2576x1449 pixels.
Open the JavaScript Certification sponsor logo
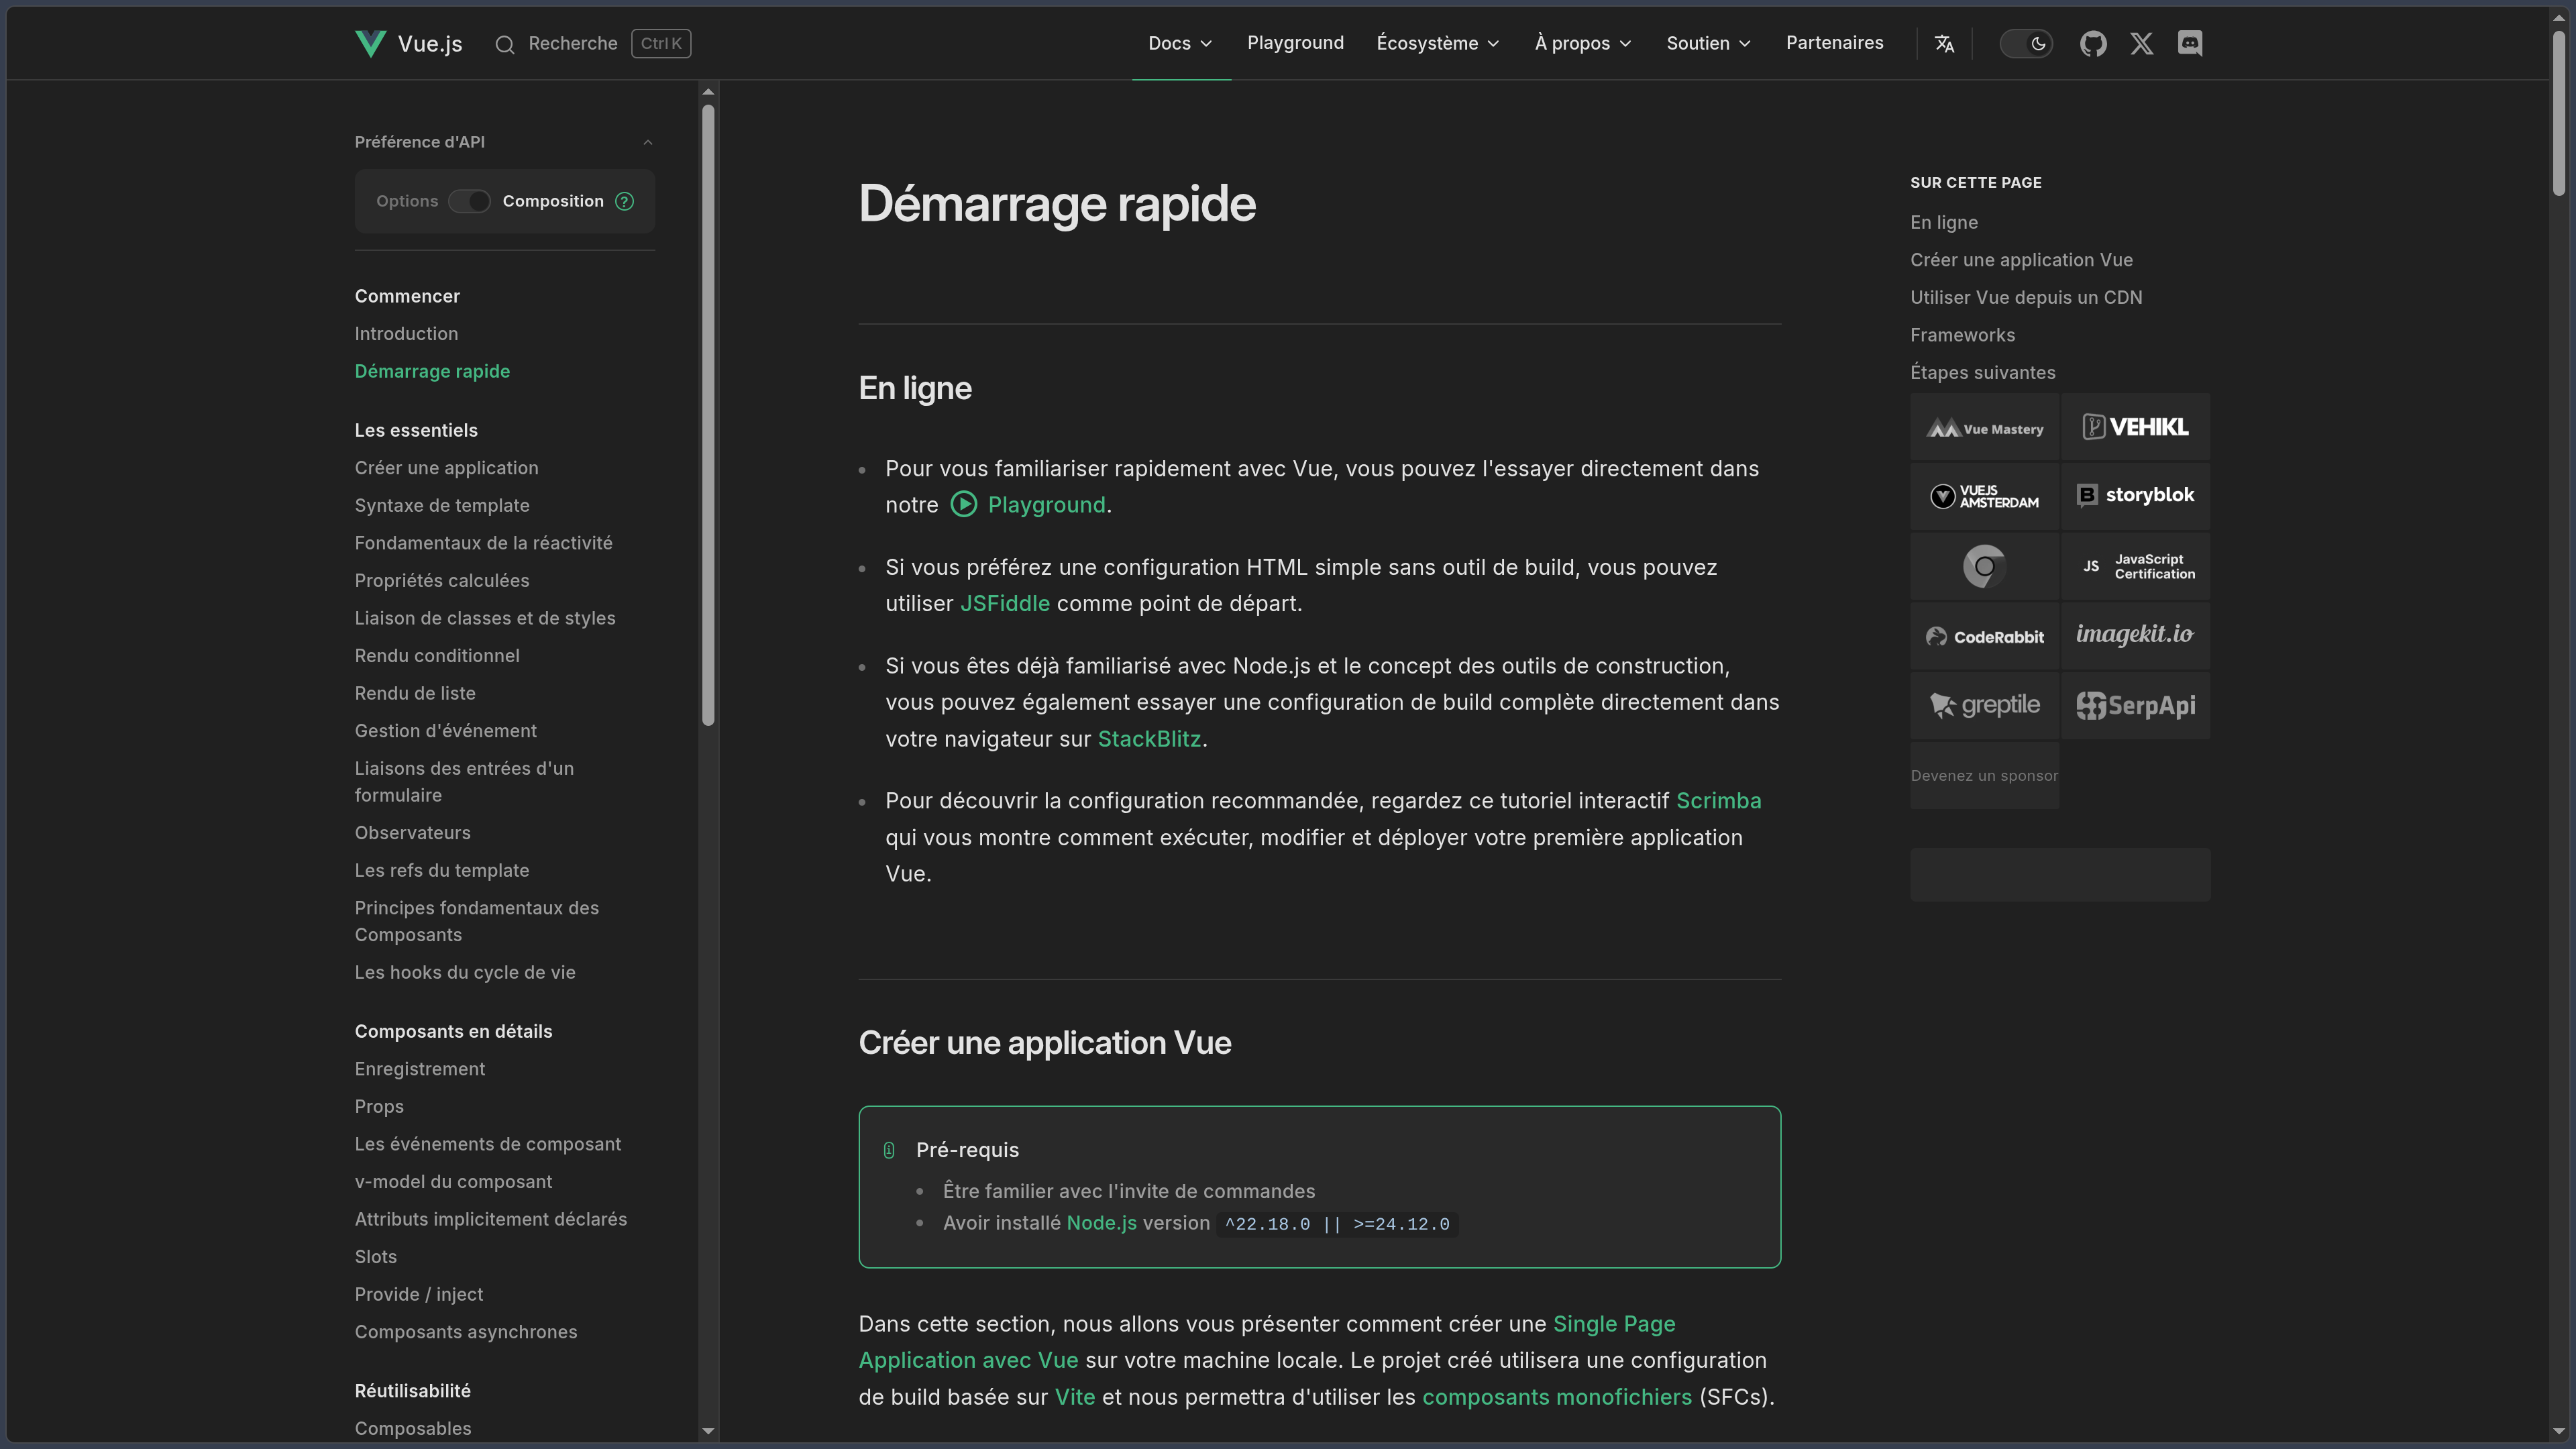[2135, 566]
